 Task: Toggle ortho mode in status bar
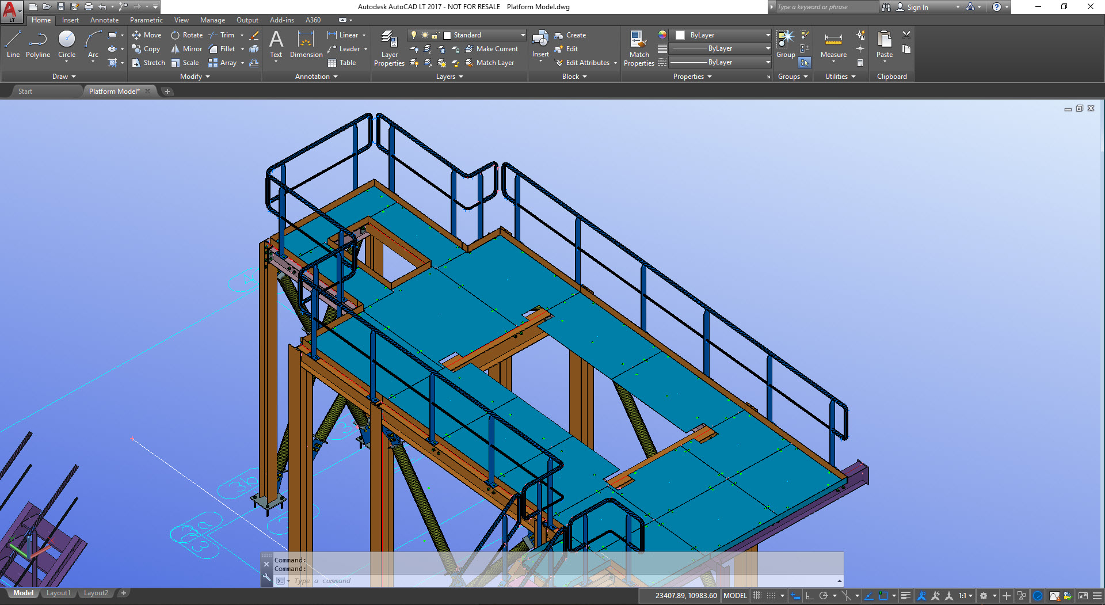tap(809, 596)
